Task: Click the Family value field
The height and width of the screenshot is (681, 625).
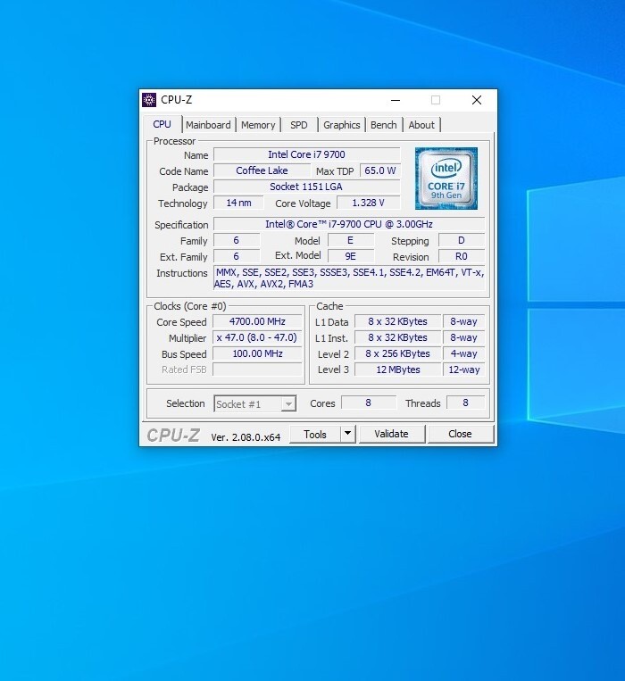Action: (x=237, y=241)
